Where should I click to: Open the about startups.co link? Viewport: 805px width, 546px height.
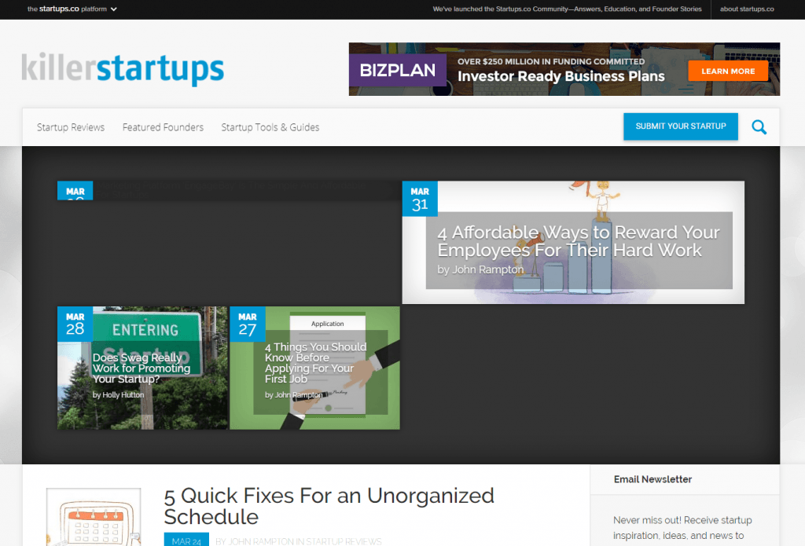coord(747,9)
